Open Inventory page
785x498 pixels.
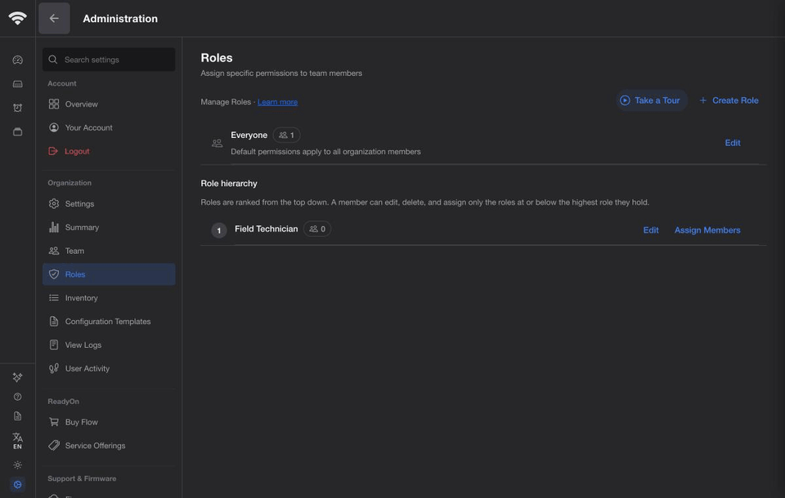[109, 297]
